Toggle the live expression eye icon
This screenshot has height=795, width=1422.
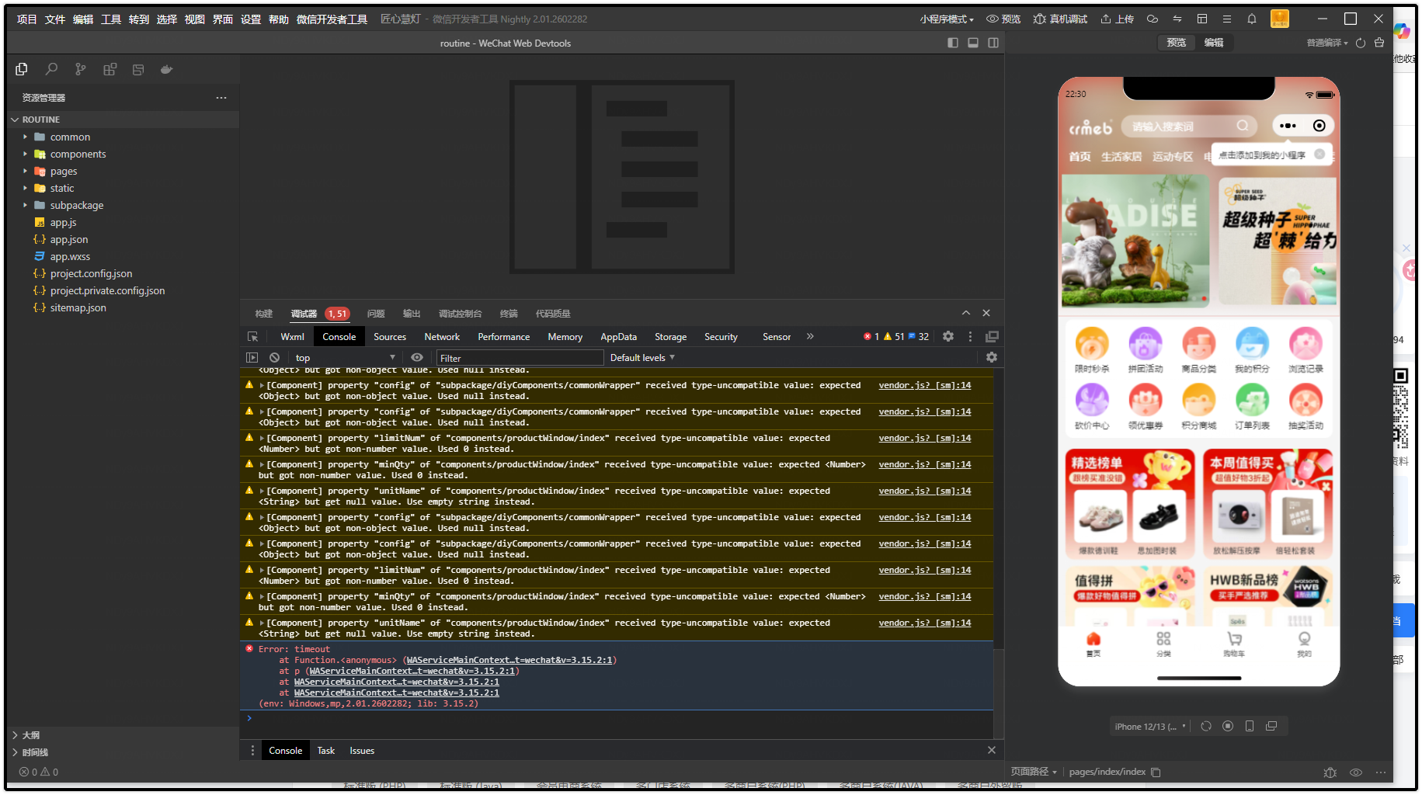pyautogui.click(x=417, y=357)
